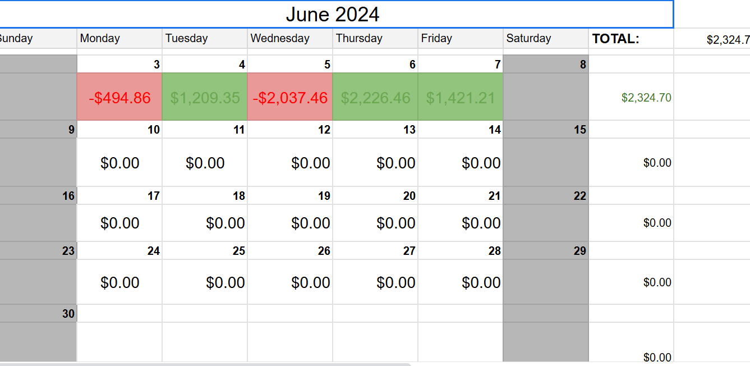Select the $2,226.46 Thursday cell
The width and height of the screenshot is (750, 366).
pos(375,98)
